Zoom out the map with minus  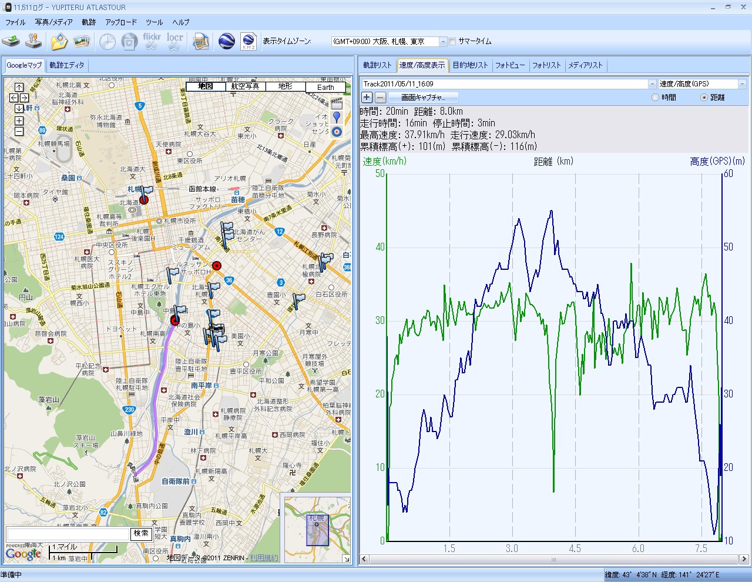pyautogui.click(x=19, y=131)
